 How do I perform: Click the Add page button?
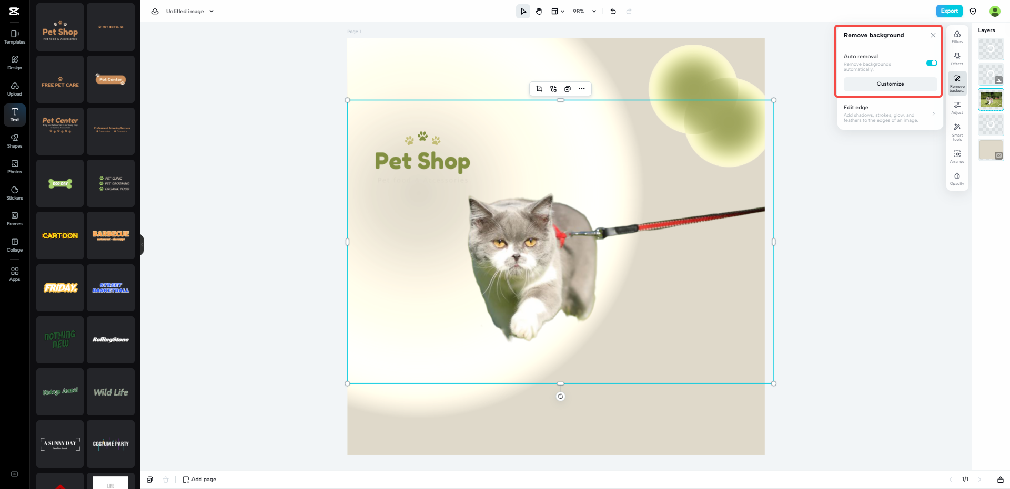(199, 480)
